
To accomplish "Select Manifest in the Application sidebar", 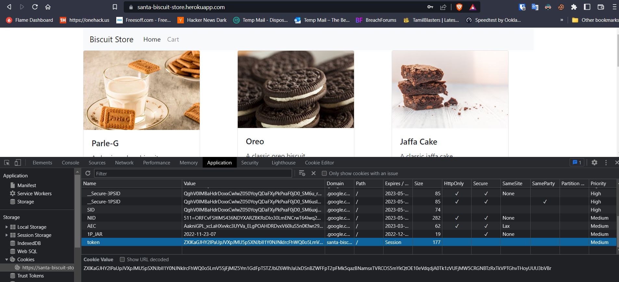I will [x=27, y=185].
